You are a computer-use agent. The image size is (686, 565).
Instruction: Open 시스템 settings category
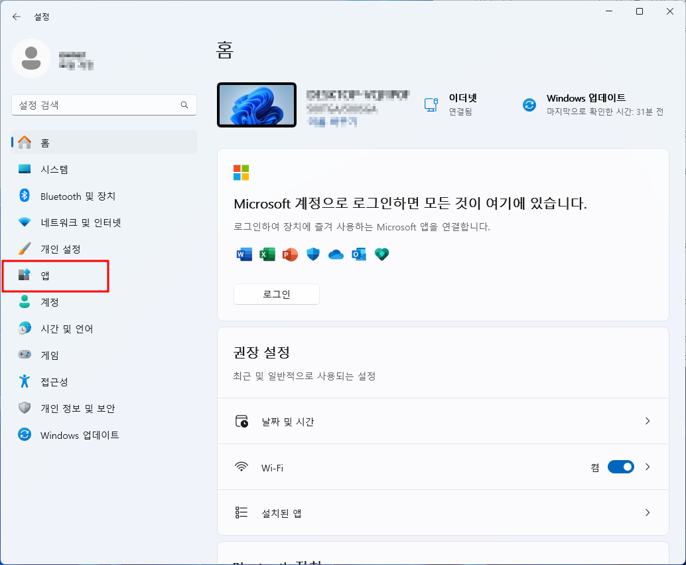(x=104, y=169)
